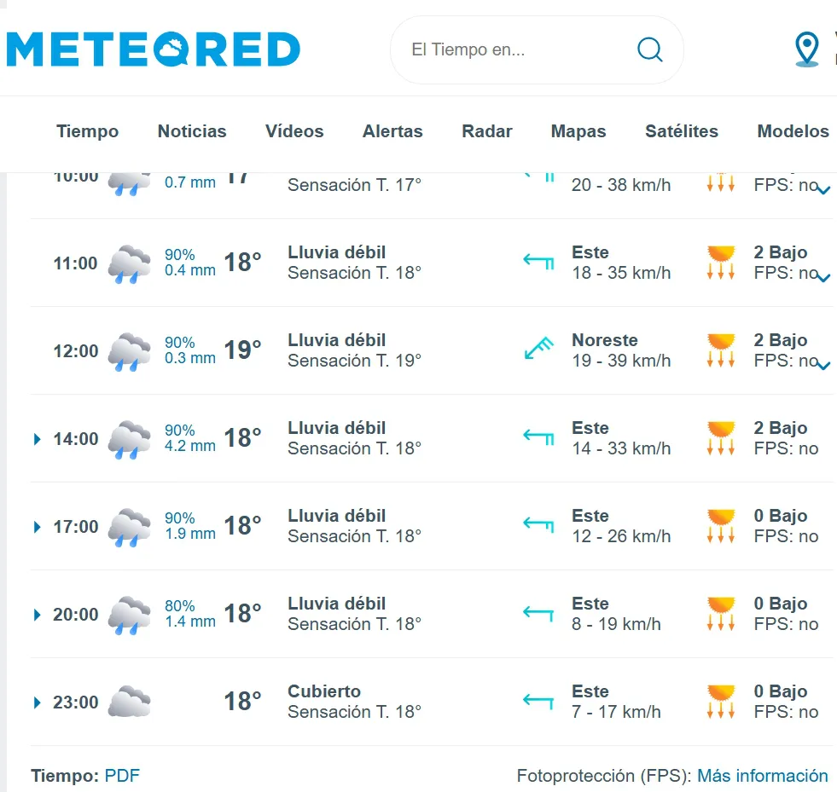The image size is (837, 792).
Task: Click the search magnifier icon
Action: click(x=649, y=49)
